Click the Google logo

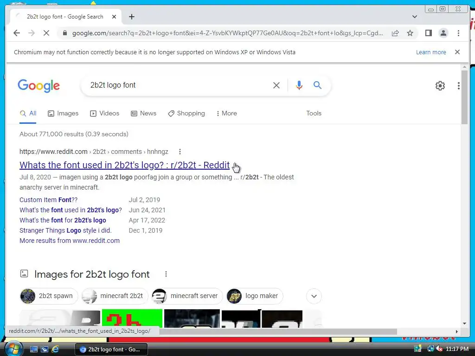click(39, 86)
